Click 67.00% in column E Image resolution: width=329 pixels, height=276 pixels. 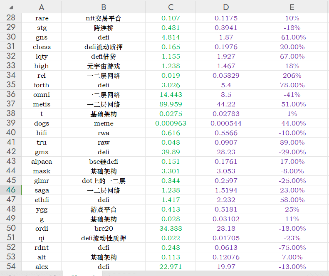[292, 56]
